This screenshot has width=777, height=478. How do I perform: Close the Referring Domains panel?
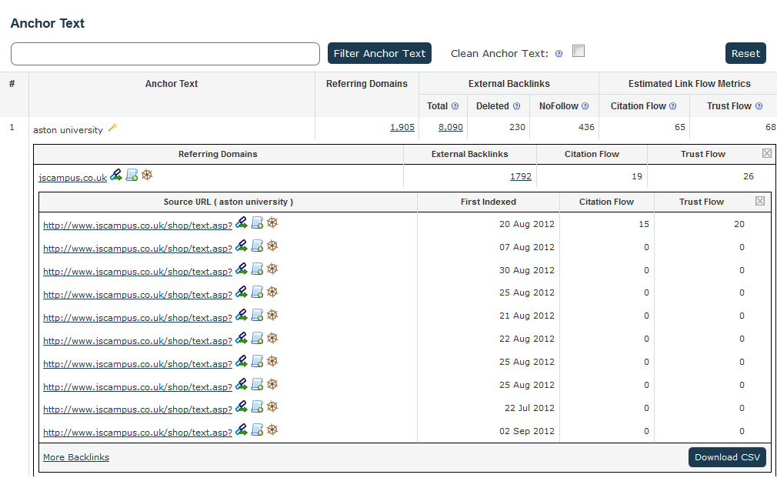point(766,153)
